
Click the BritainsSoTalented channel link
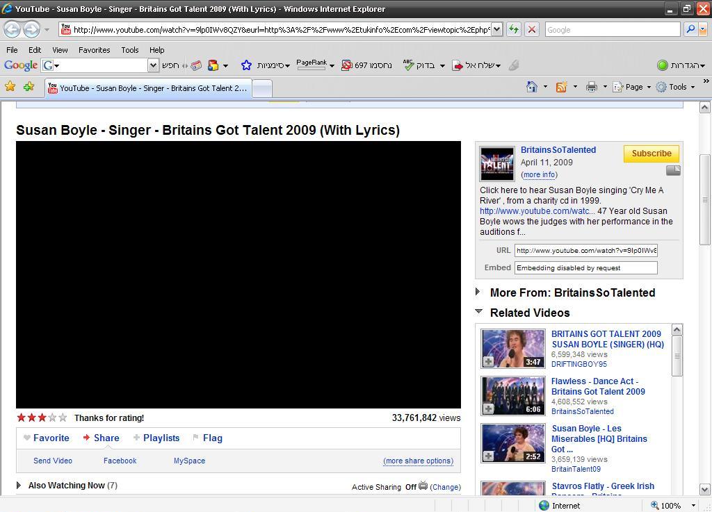[x=558, y=150]
